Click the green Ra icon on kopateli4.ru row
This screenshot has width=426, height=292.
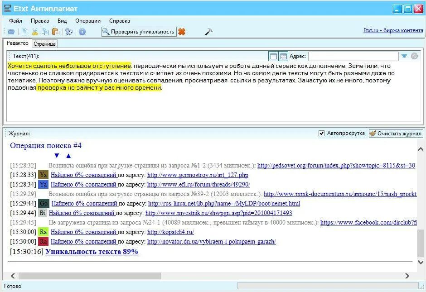point(43,232)
